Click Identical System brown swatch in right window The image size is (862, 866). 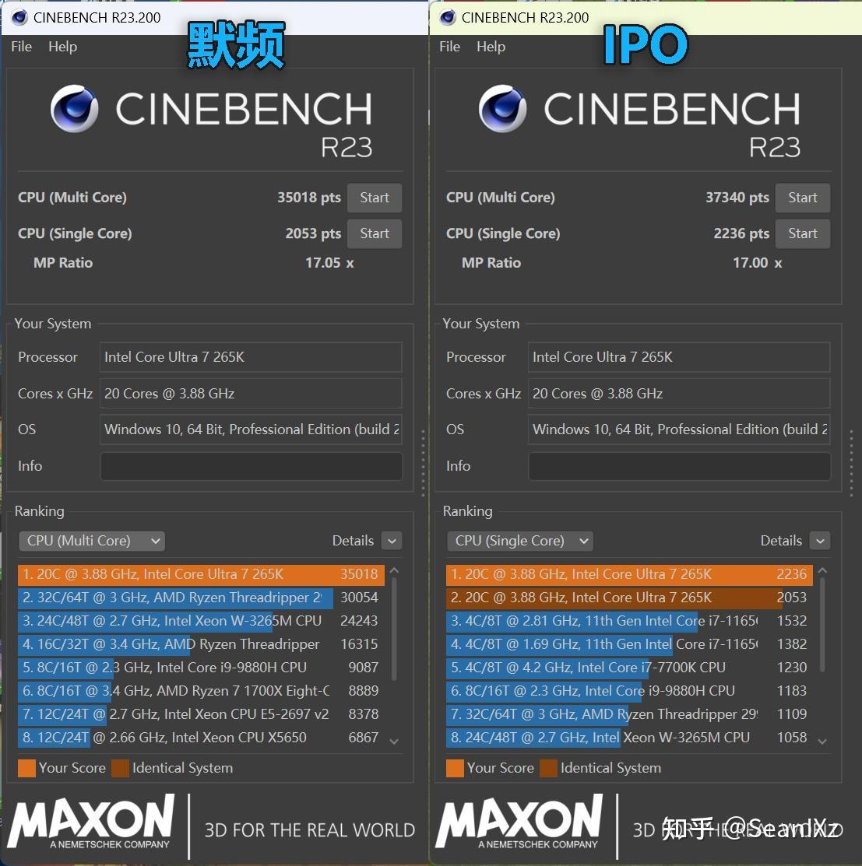548,768
